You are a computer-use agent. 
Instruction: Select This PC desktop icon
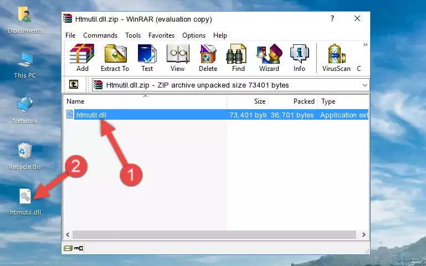click(x=25, y=65)
